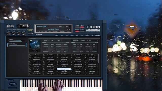Viewport: 162px width, 91px height.
Task: Toggle the GLOBAL button
Action: point(82,31)
